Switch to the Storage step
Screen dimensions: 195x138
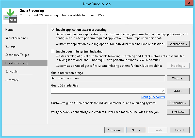point(10,46)
